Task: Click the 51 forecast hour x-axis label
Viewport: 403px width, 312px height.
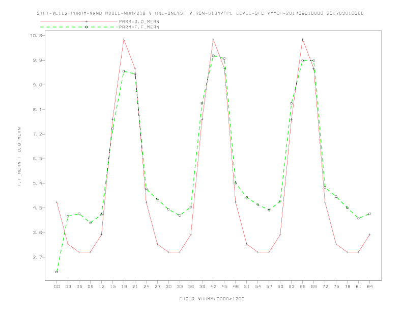Action: click(247, 287)
